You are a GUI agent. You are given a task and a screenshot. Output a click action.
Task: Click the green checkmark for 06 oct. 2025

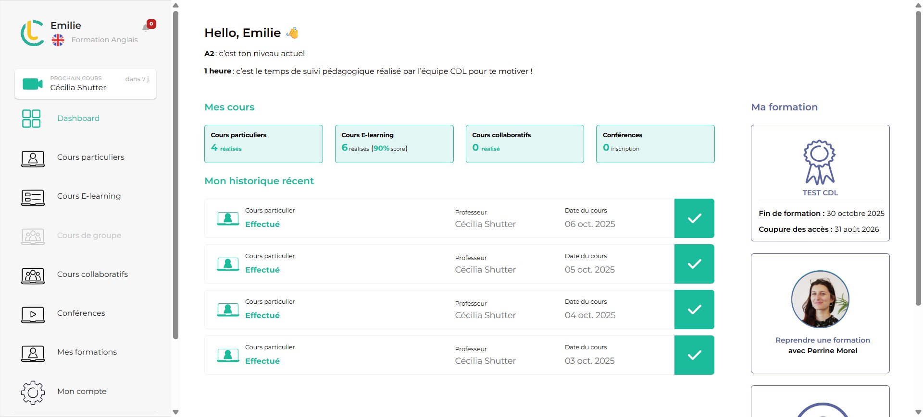tap(694, 218)
